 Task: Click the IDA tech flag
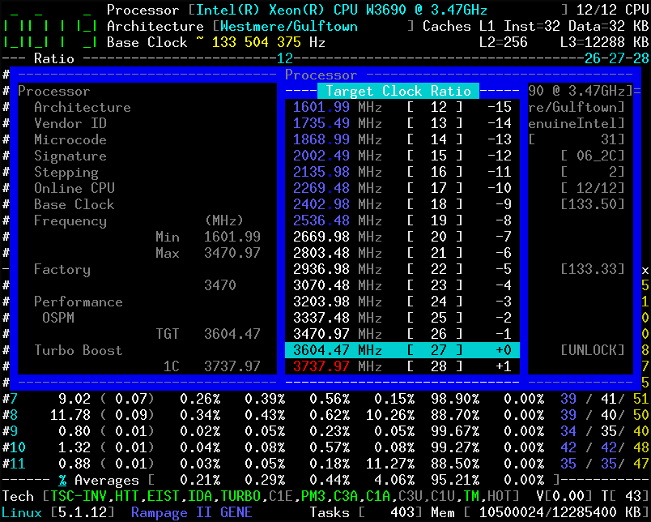pyautogui.click(x=200, y=496)
